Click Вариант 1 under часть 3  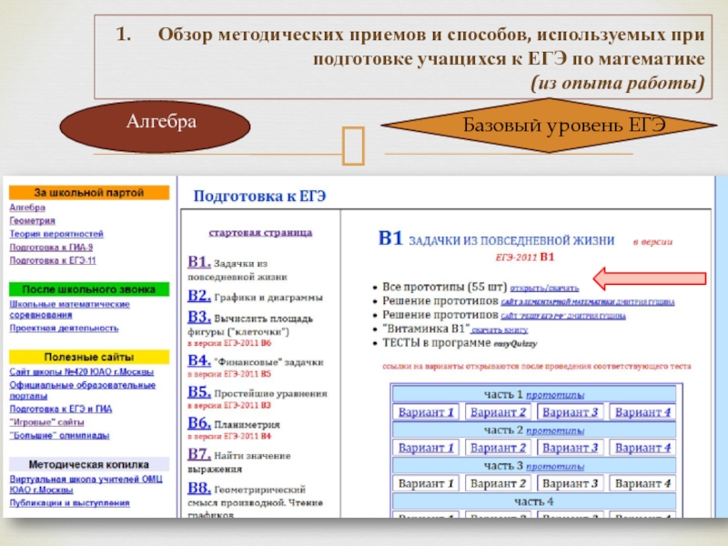coord(426,484)
